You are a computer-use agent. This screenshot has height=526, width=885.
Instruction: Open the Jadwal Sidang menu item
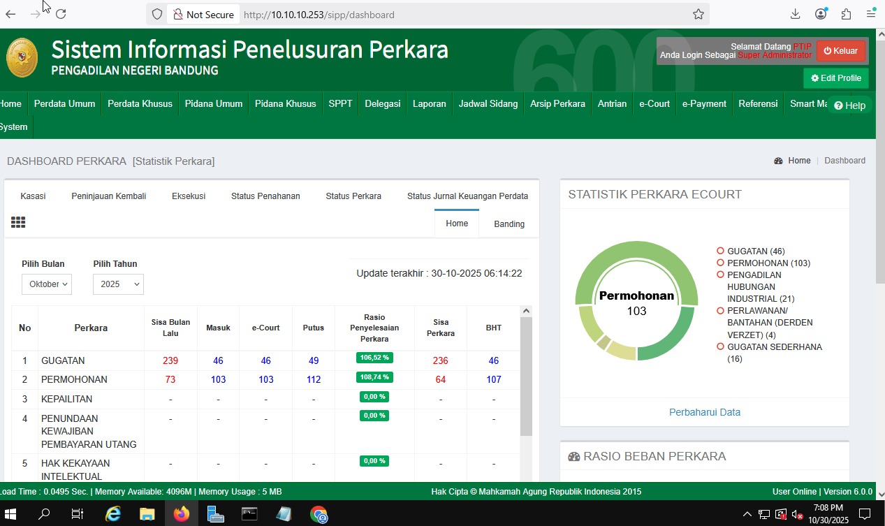point(488,104)
